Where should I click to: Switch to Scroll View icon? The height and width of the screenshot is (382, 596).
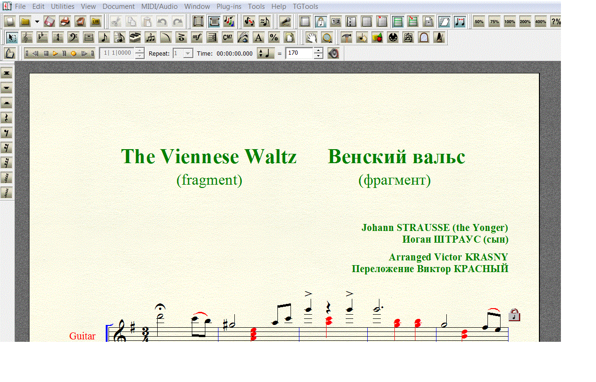click(197, 22)
